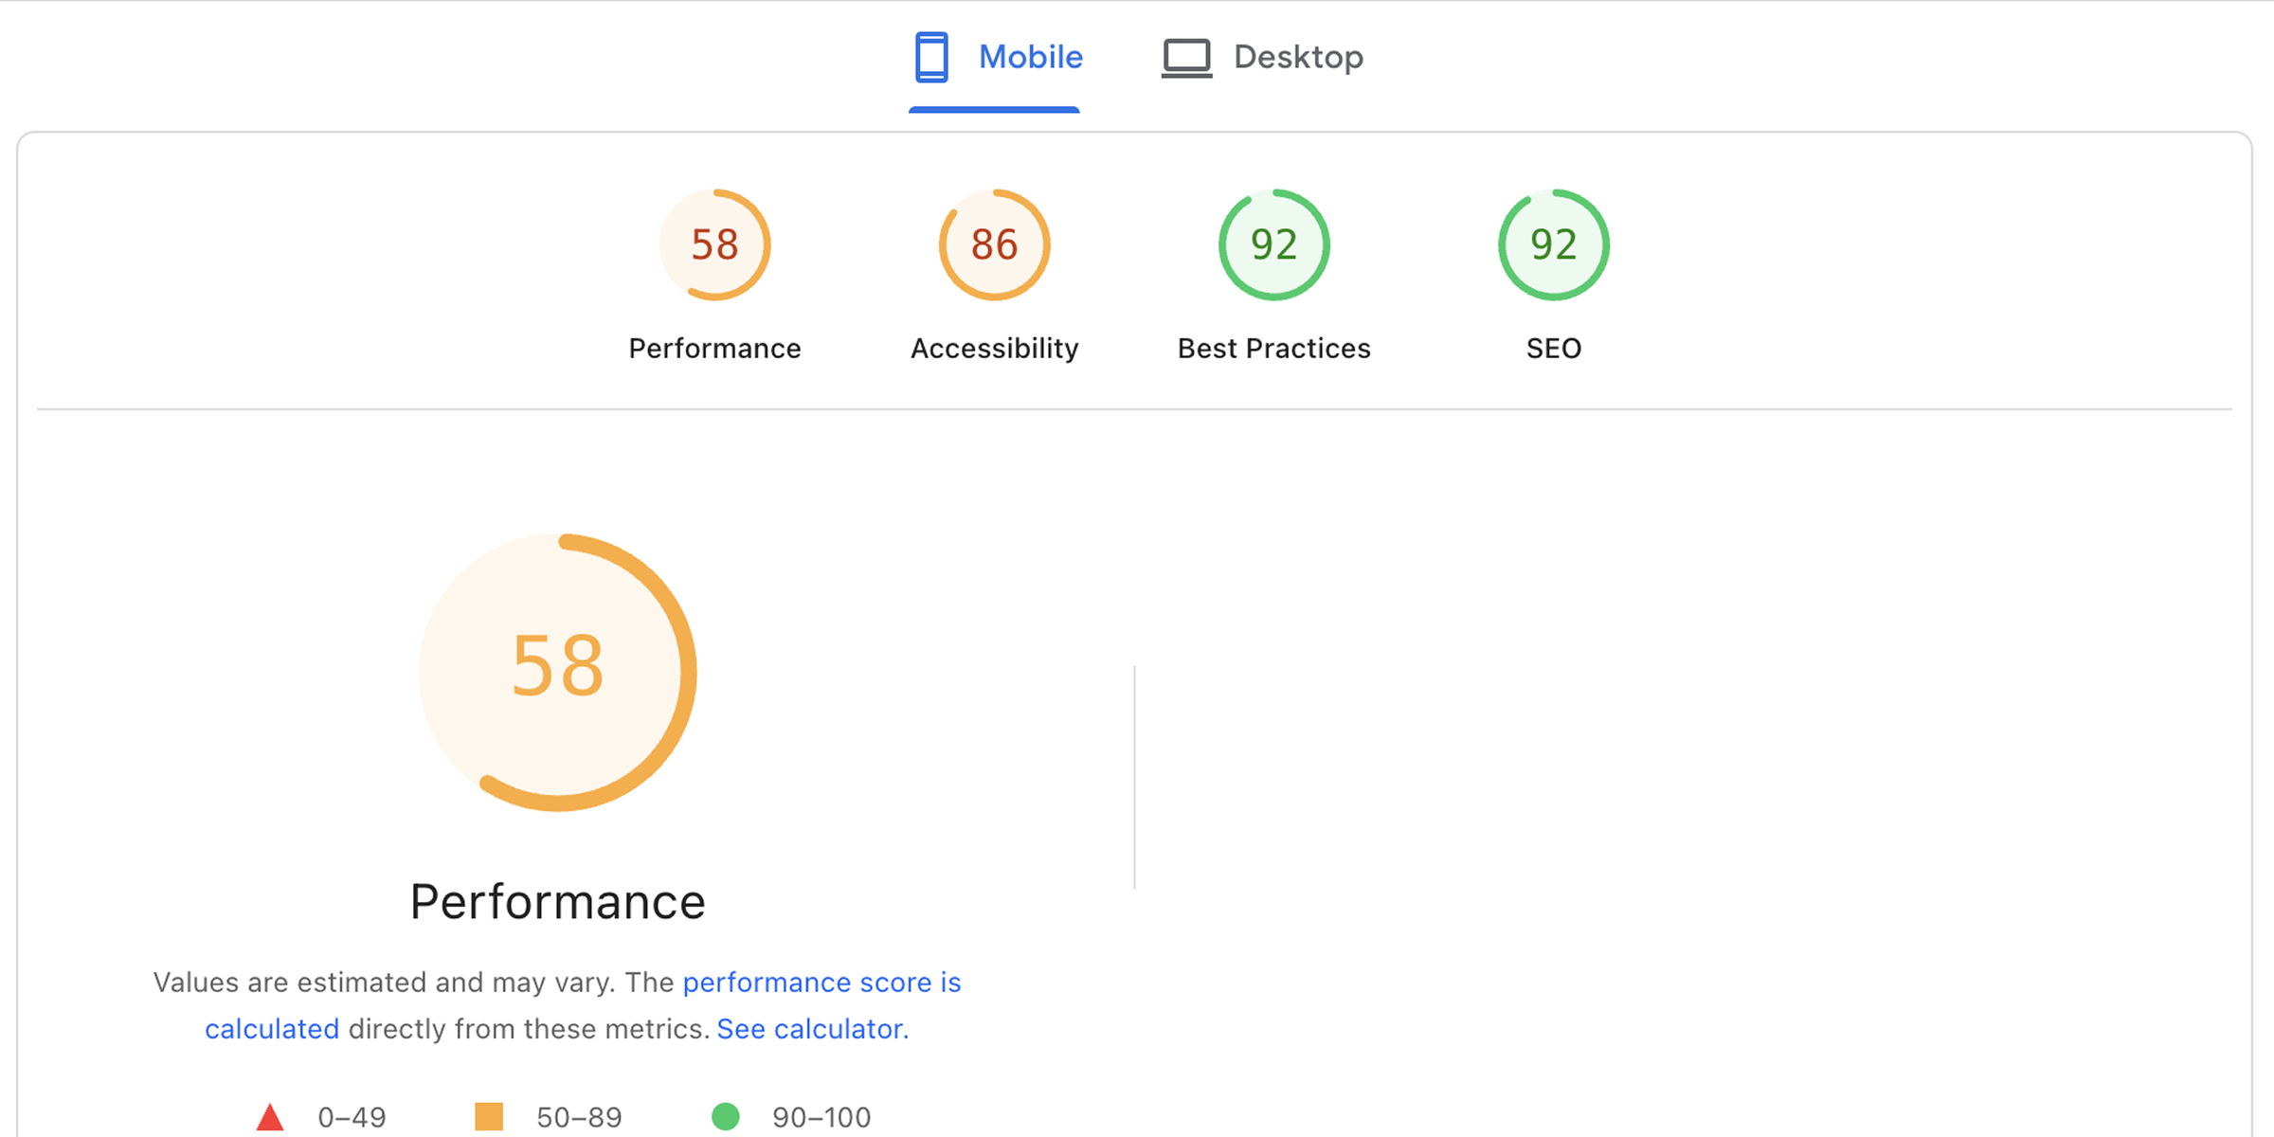Select the Best Practices gauge showing 92
This screenshot has width=2274, height=1137.
tap(1272, 244)
